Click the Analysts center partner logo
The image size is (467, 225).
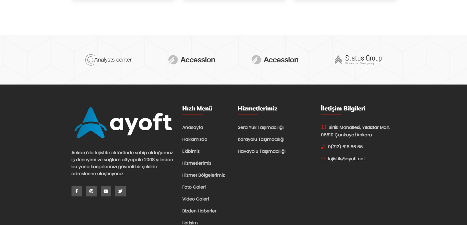(x=109, y=60)
